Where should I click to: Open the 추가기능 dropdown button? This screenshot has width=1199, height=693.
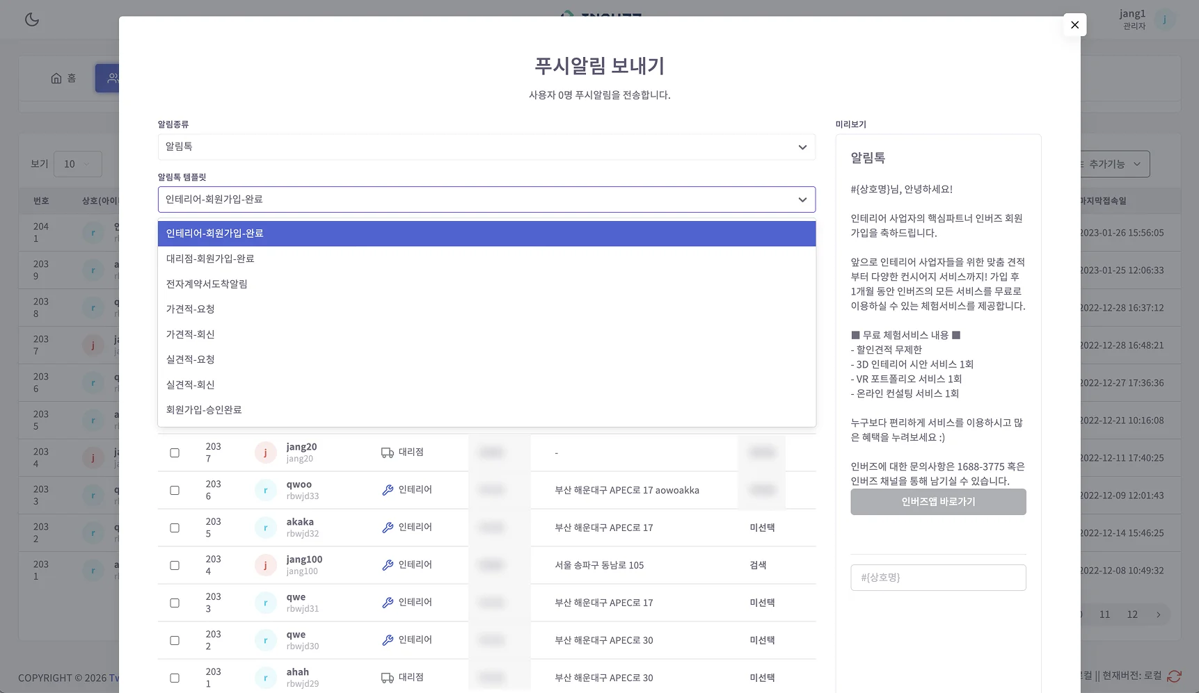[x=1113, y=164]
